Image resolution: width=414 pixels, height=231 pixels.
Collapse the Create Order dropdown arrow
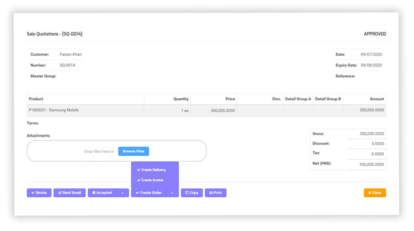172,192
